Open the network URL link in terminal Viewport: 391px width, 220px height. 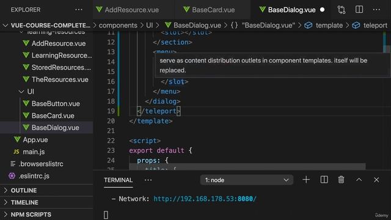coord(205,199)
